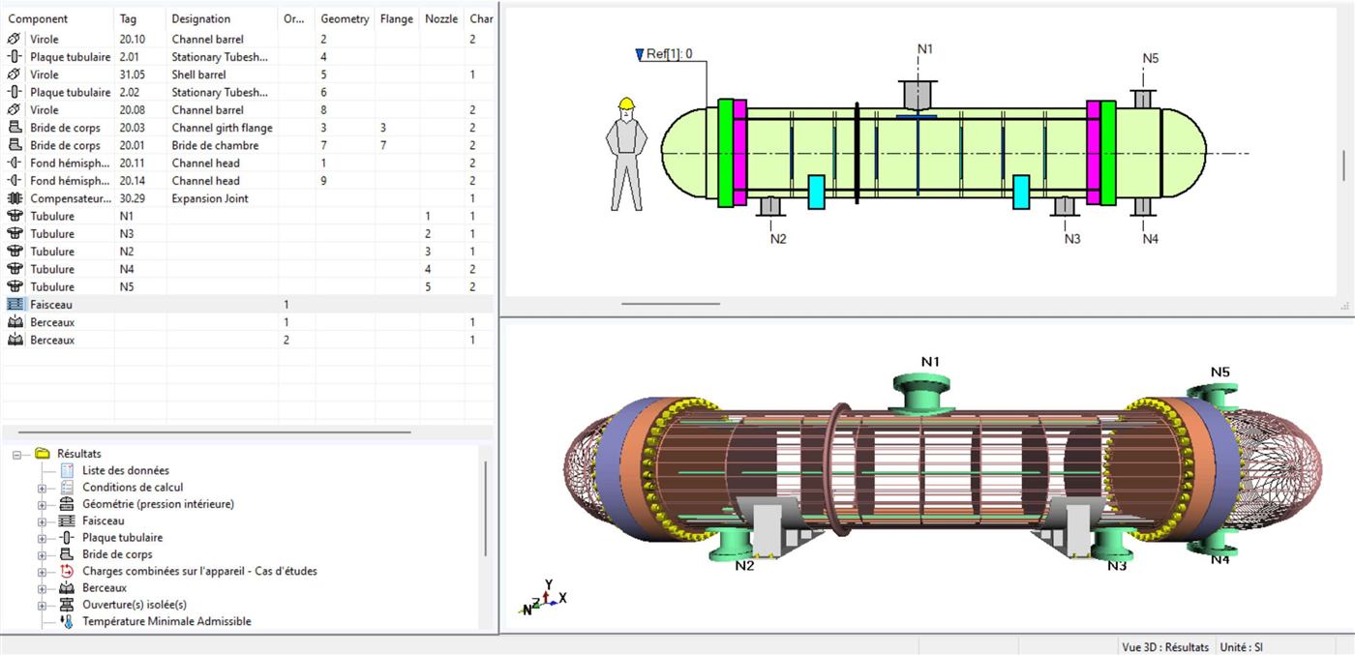
Task: Click the Géométrie (pression intérieure) tree icon
Action: point(67,504)
